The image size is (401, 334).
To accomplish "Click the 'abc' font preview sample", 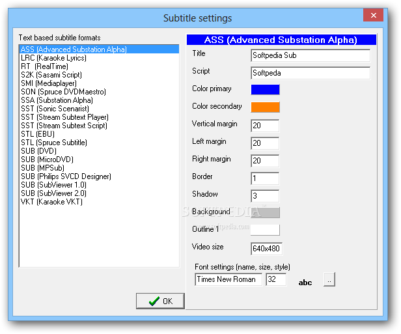I will pos(305,283).
